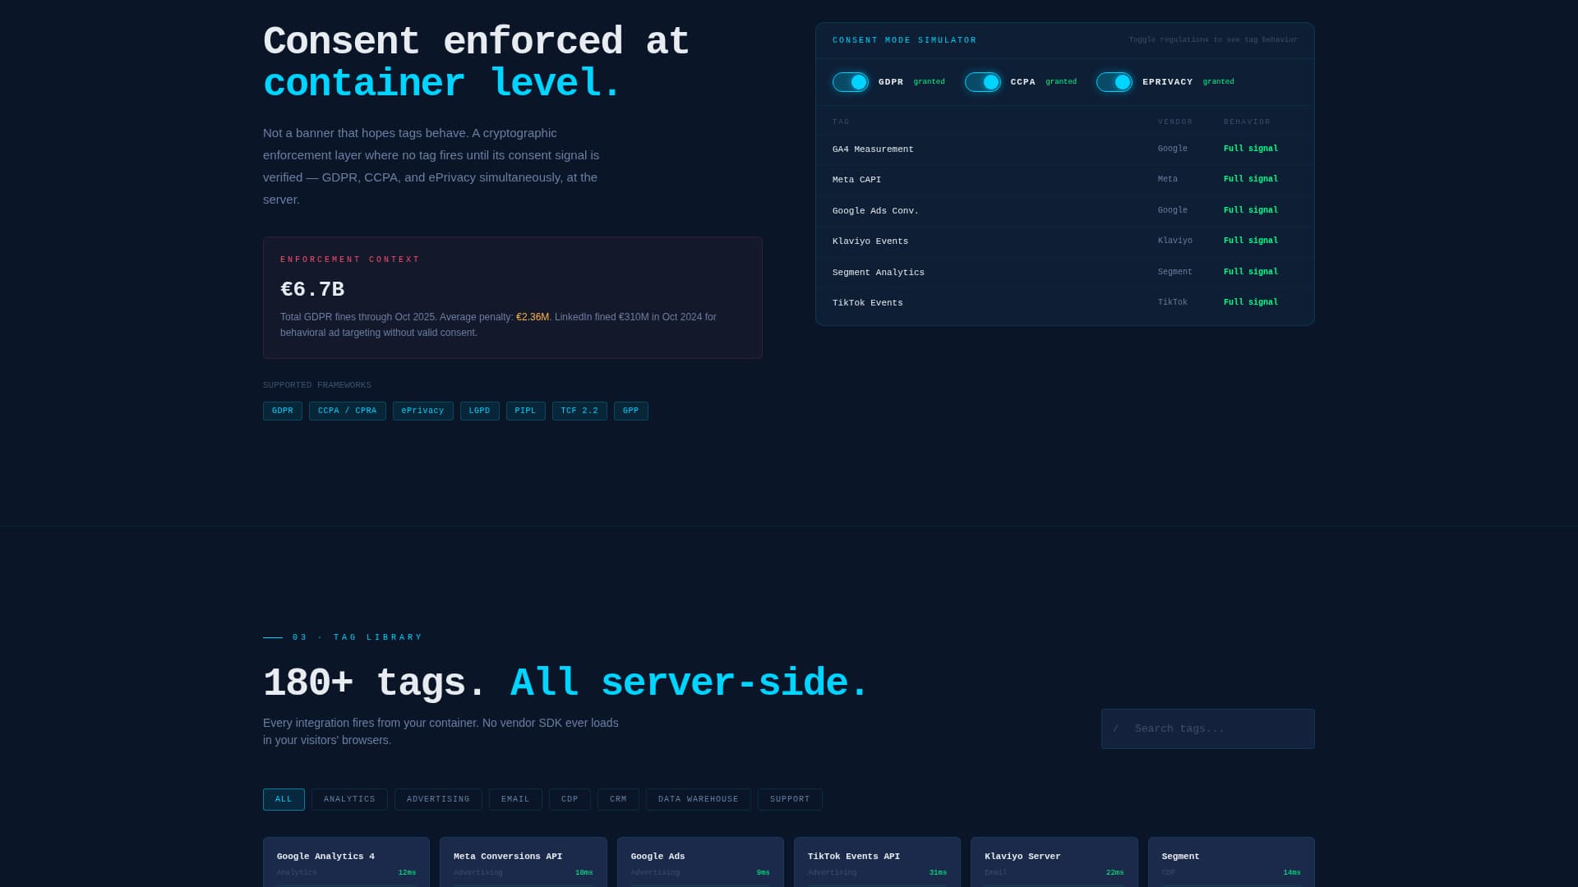Click the BEHAVIOR column header

pyautogui.click(x=1247, y=122)
